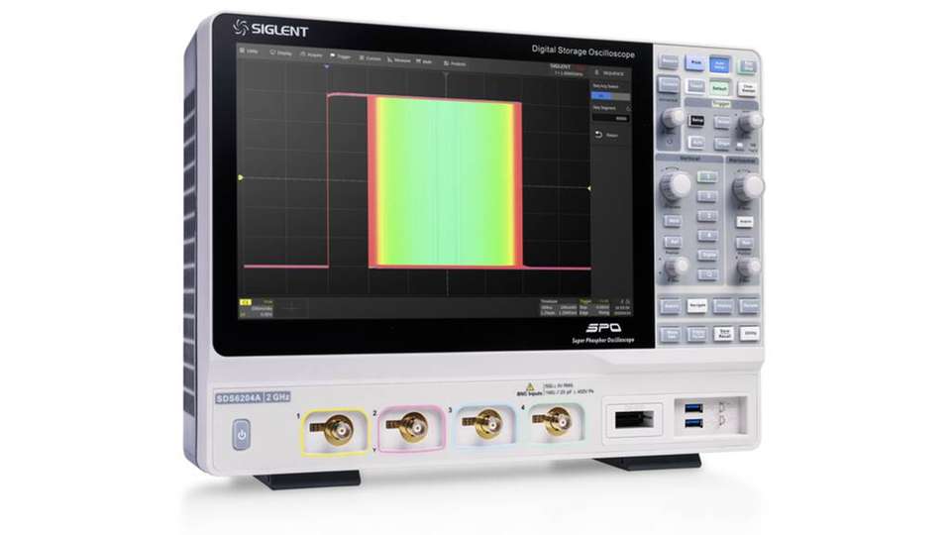Tap the yellow C1 channel descriptor box
The height and width of the screenshot is (535, 951).
point(256,308)
